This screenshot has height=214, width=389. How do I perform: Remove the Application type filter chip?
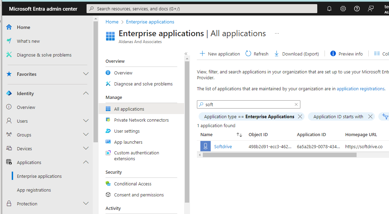tap(300, 116)
